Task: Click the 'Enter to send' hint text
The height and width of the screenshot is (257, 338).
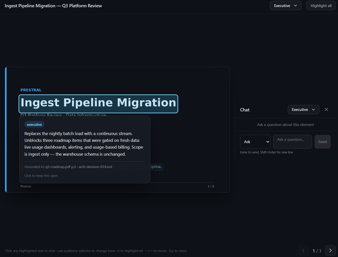Action: (x=266, y=152)
